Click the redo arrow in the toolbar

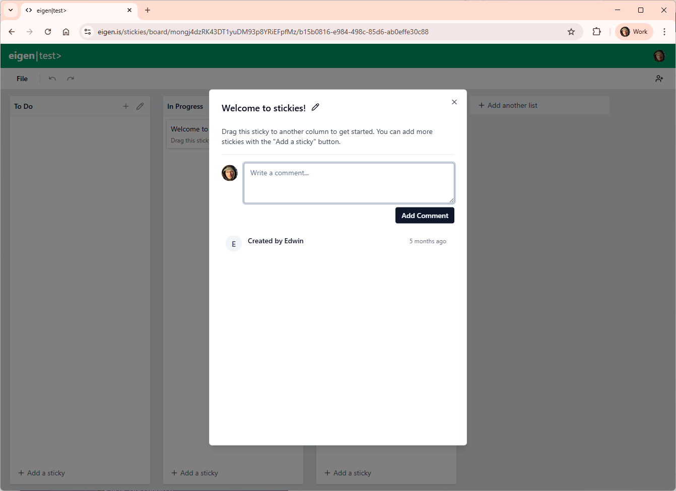[71, 79]
